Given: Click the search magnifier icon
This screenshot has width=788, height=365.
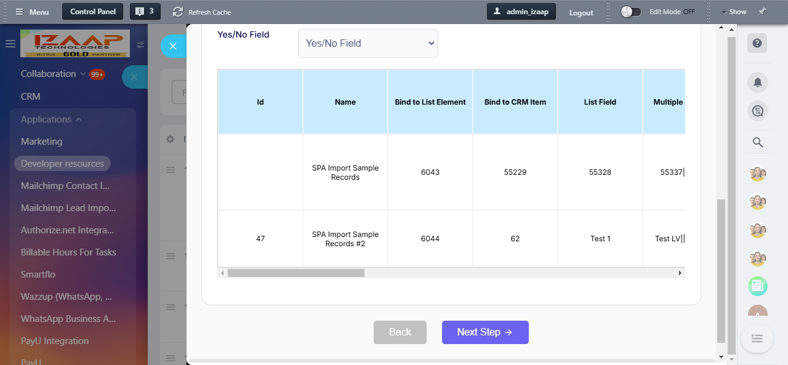Looking at the screenshot, I should coord(758,143).
